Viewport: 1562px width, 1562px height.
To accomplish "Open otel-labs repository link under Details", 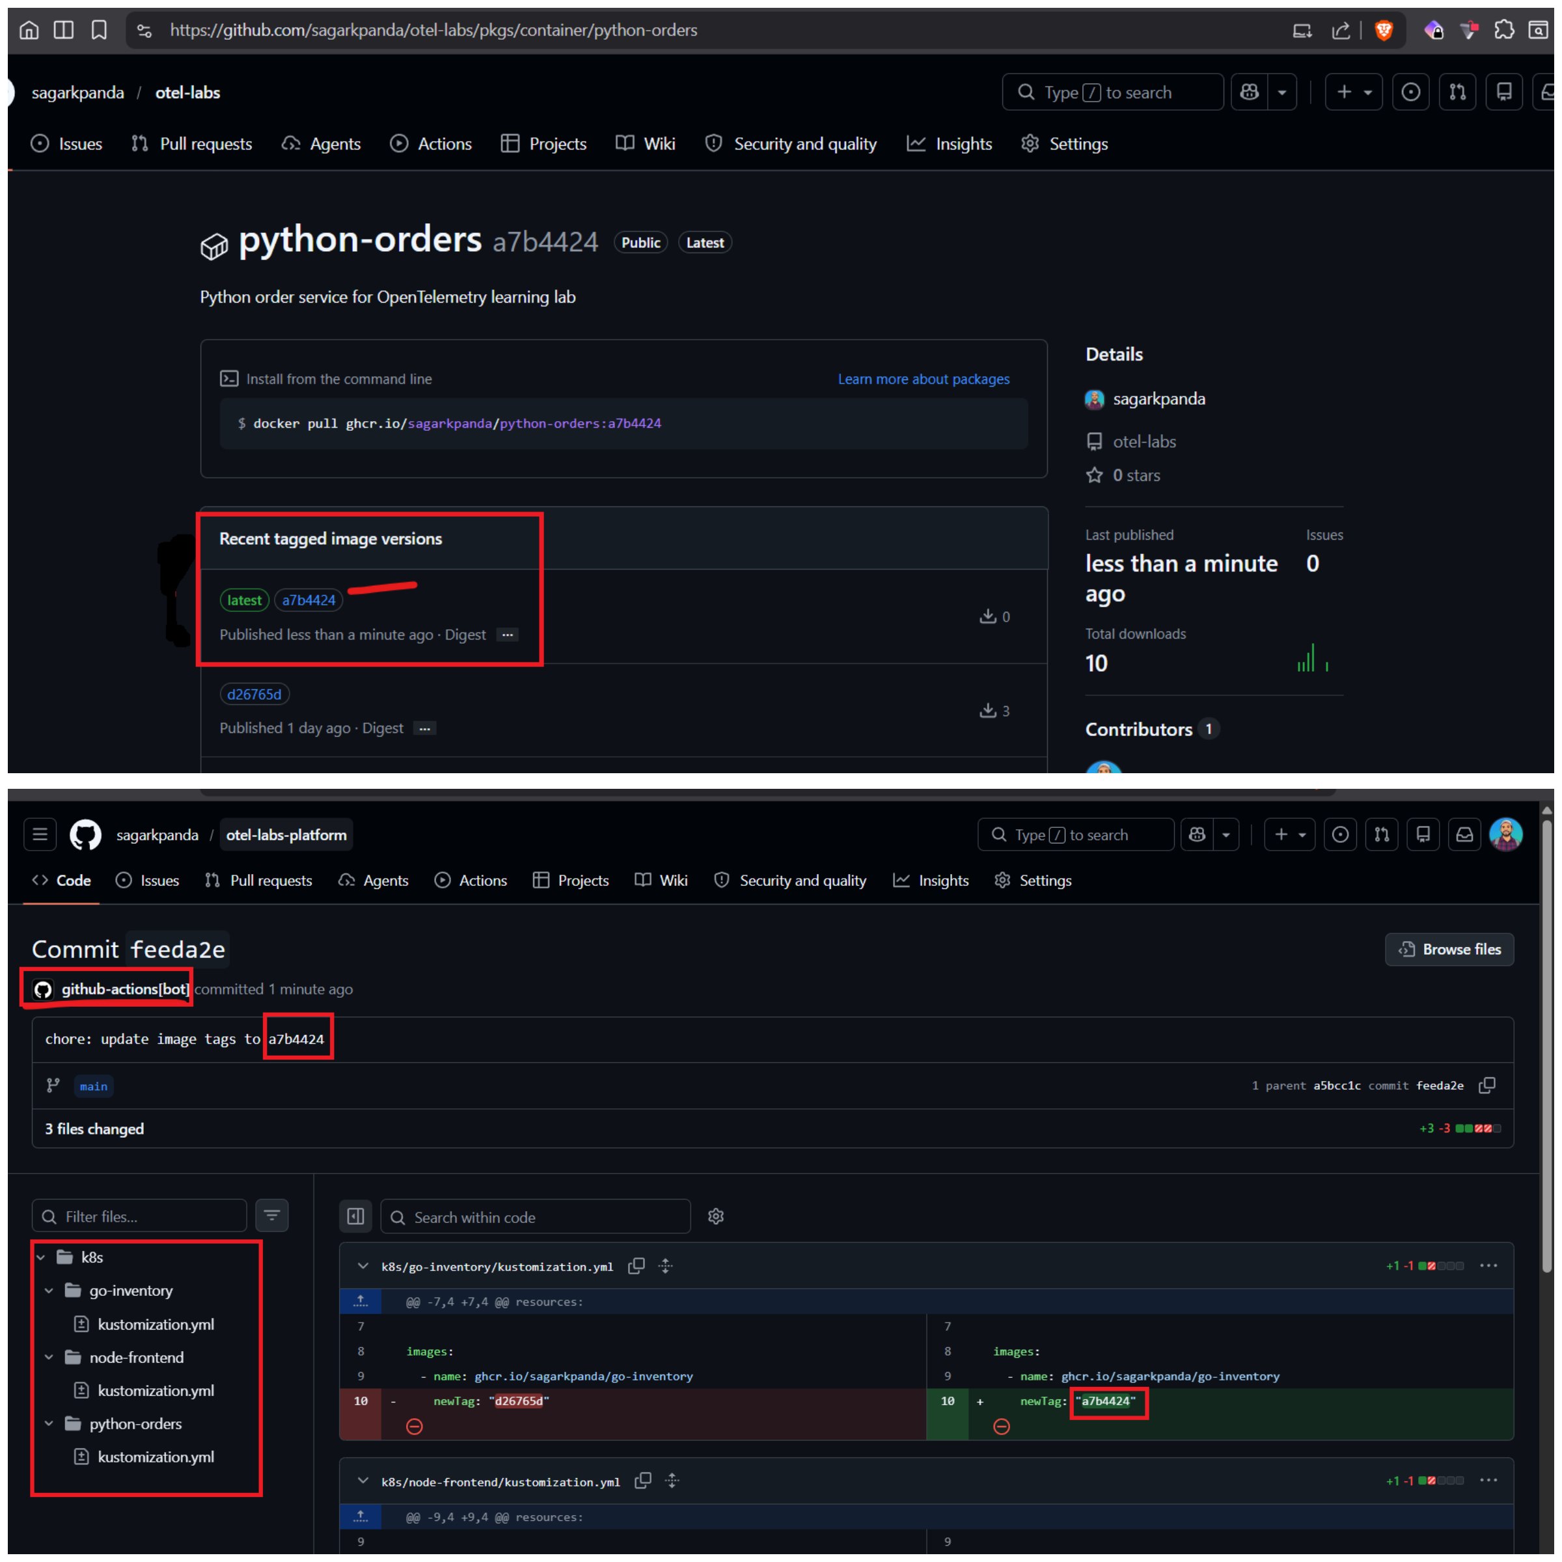I will 1144,441.
